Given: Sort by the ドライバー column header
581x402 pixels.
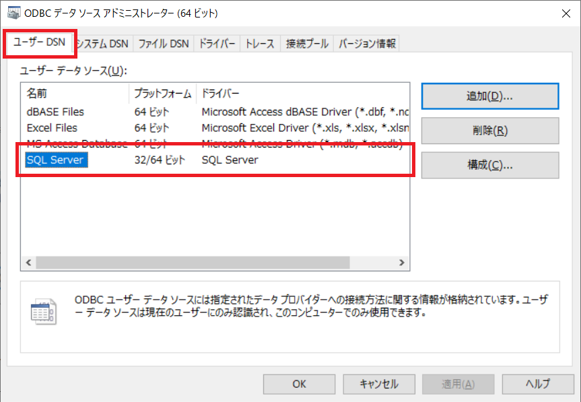Looking at the screenshot, I should click(303, 94).
